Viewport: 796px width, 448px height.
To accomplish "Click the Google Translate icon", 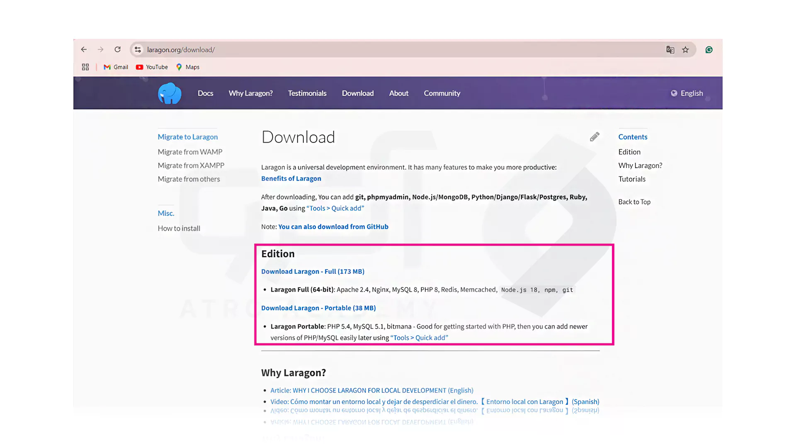I will click(670, 50).
